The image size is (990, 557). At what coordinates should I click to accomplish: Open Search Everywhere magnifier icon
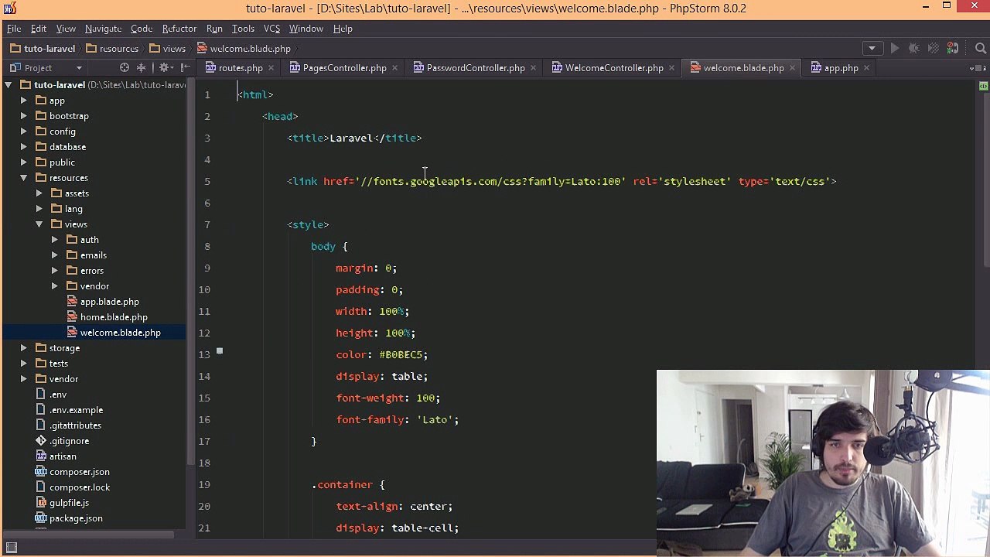[x=980, y=48]
